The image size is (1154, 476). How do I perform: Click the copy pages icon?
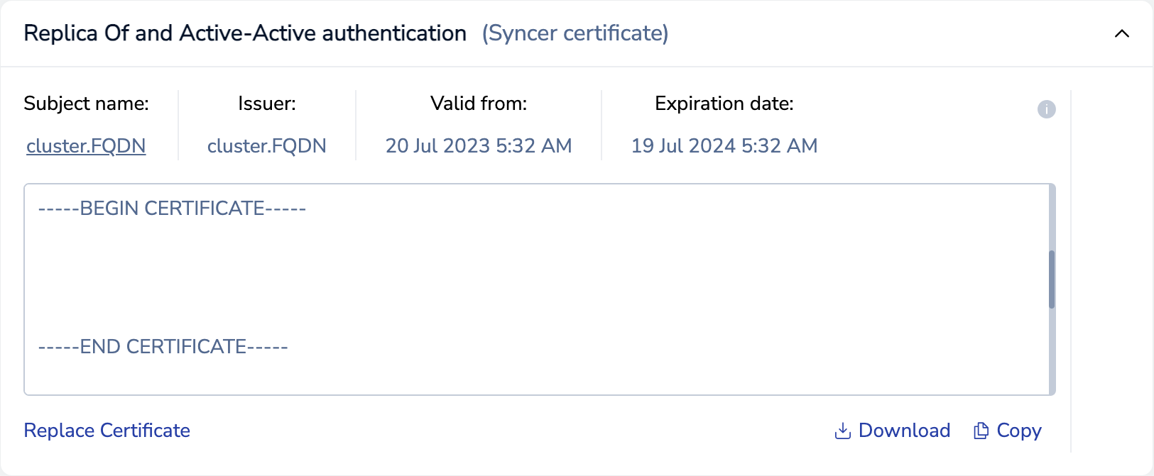point(981,431)
